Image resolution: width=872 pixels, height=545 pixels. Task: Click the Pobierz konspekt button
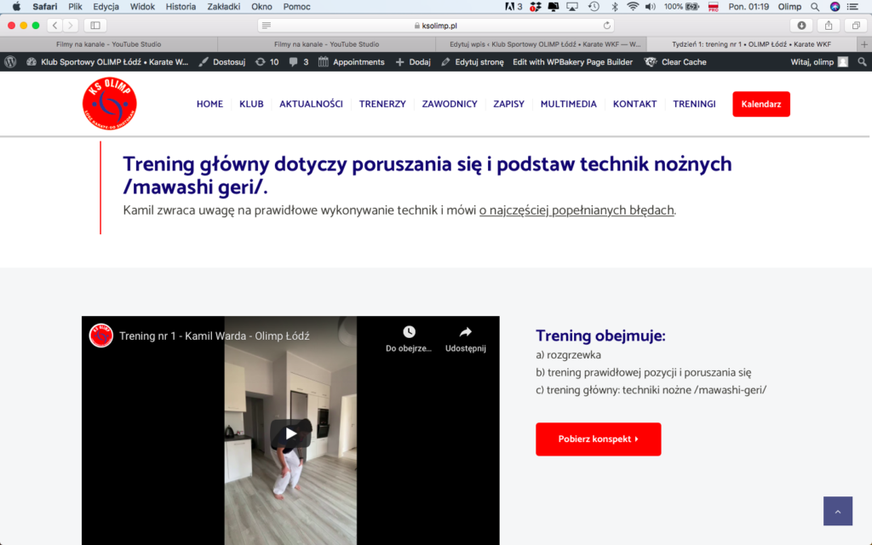pyautogui.click(x=598, y=439)
